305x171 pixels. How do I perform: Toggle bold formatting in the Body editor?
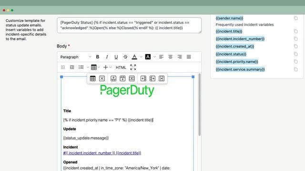(x=98, y=57)
